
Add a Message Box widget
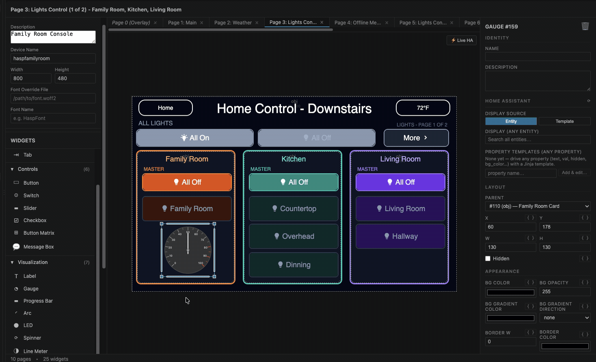39,247
